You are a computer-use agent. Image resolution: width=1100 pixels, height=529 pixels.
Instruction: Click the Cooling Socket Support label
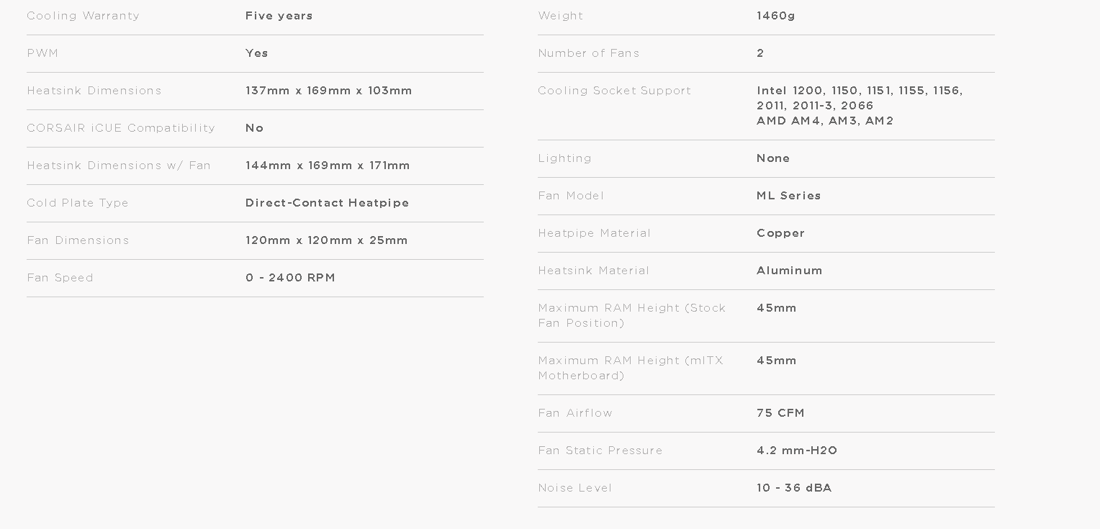[614, 91]
